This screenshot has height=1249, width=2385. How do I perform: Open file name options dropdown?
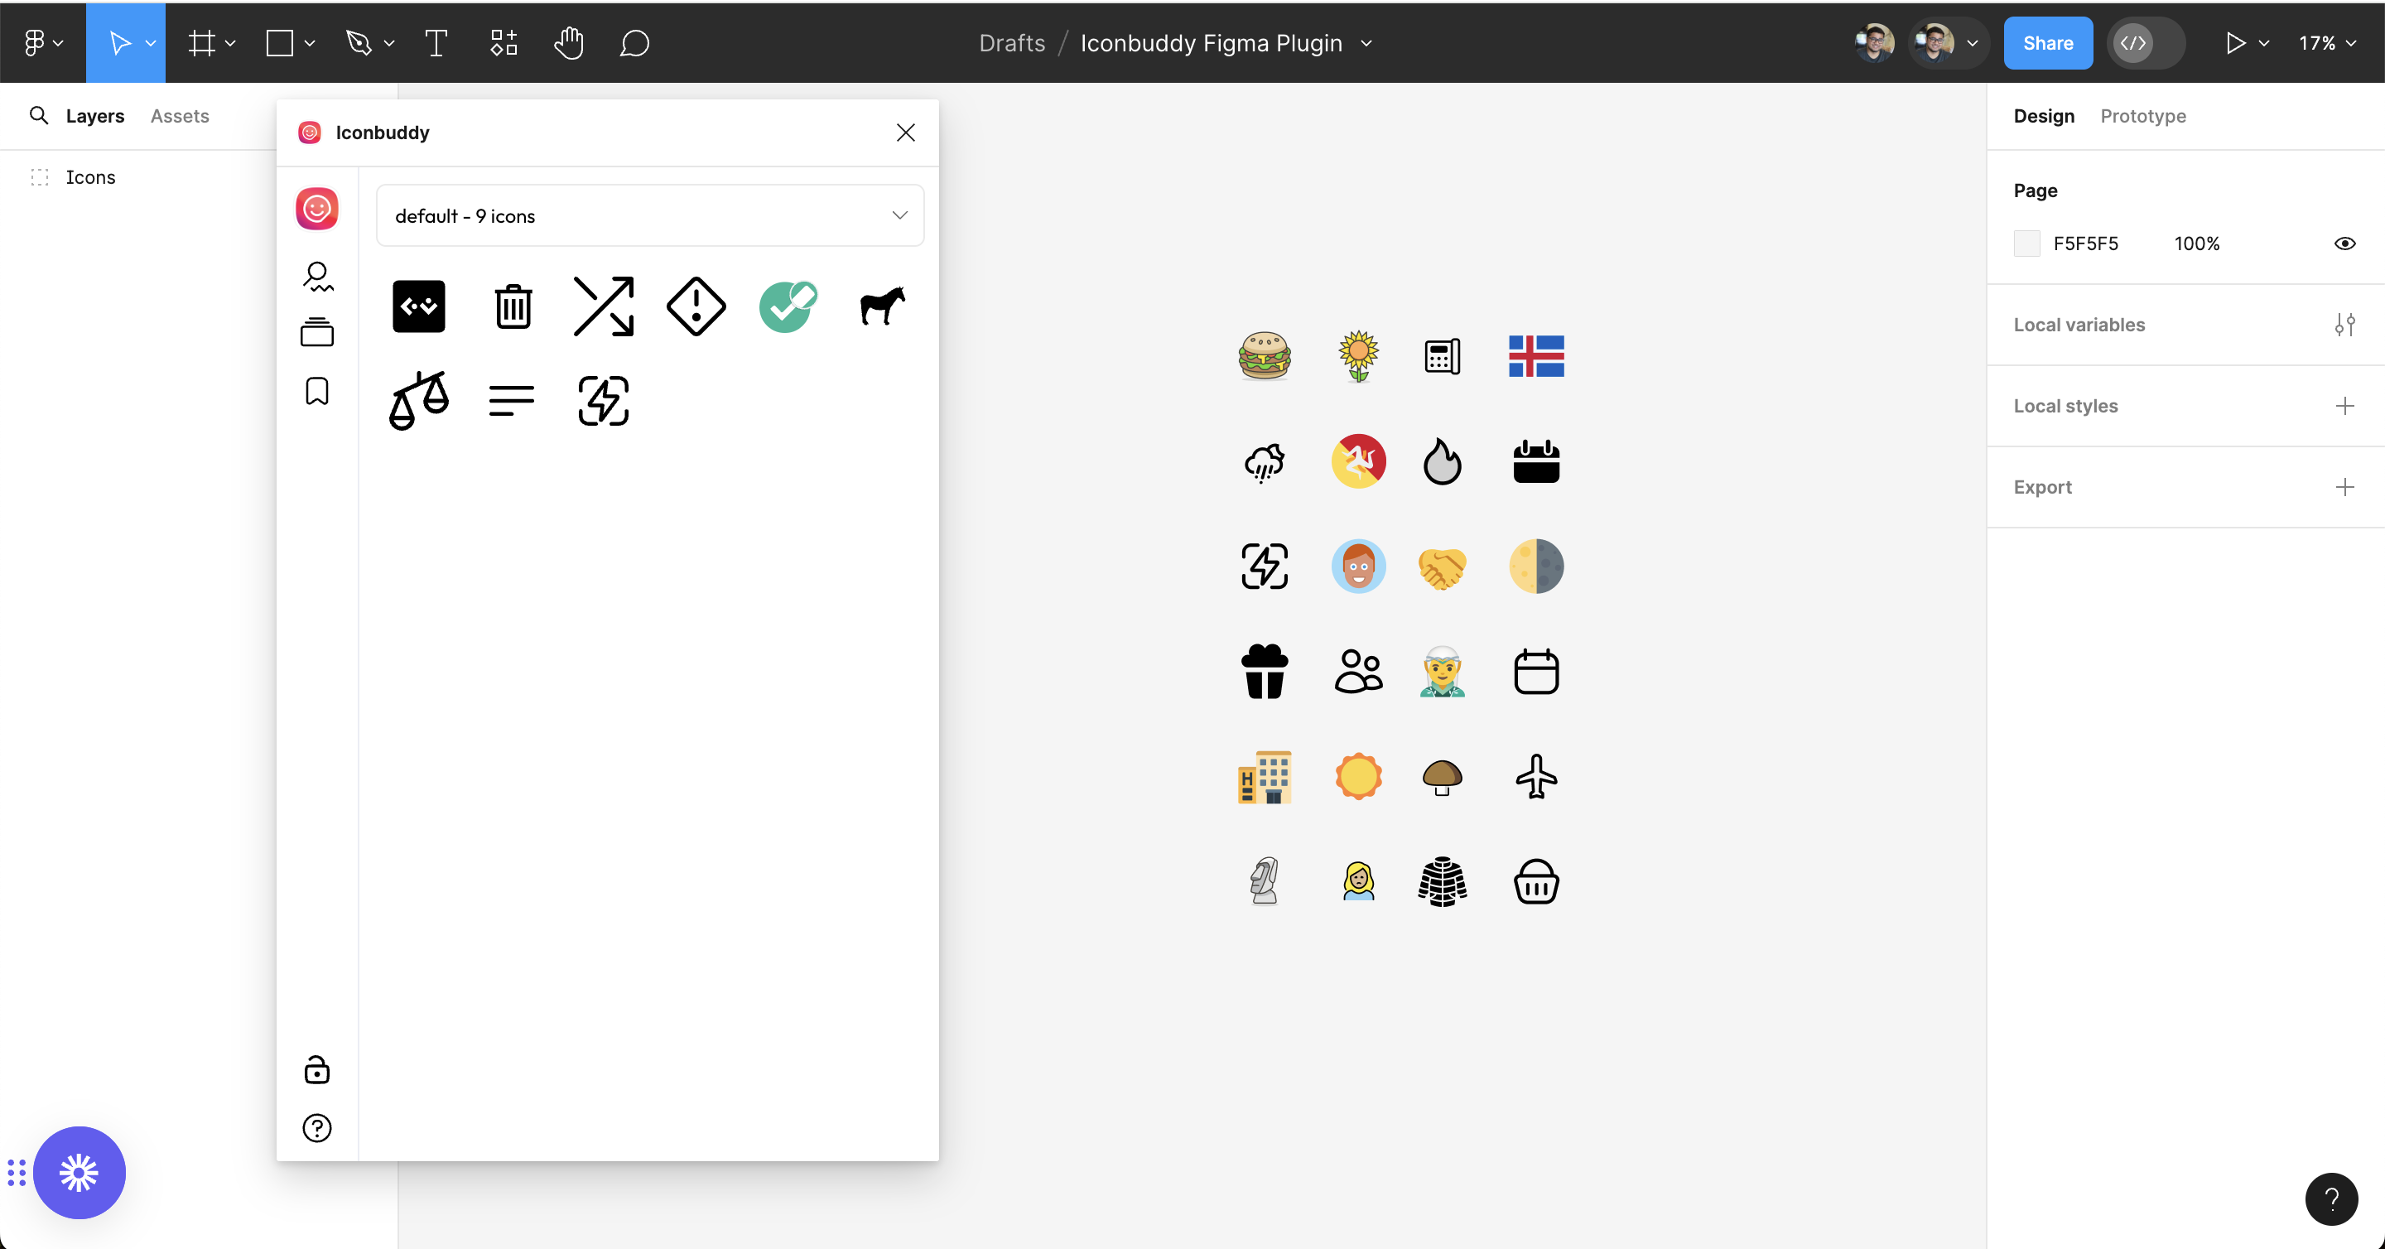(x=1366, y=42)
